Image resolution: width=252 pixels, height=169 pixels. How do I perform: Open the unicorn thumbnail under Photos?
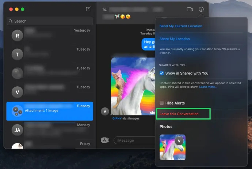click(x=172, y=147)
